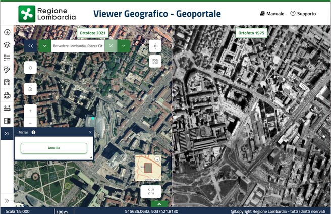The width and height of the screenshot is (331, 214).
Task: Expand search results dropdown chevron
Action: coord(124,46)
